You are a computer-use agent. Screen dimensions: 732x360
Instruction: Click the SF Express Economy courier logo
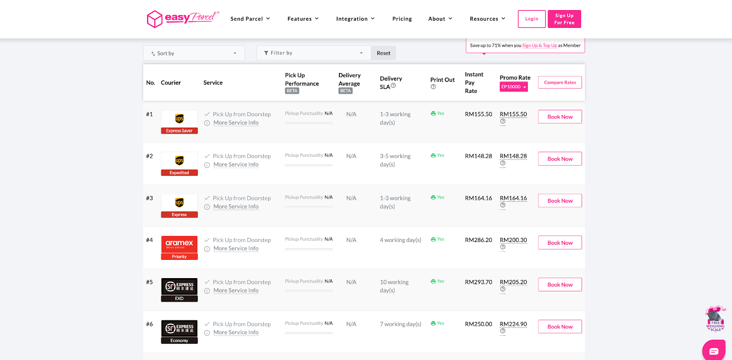click(179, 332)
